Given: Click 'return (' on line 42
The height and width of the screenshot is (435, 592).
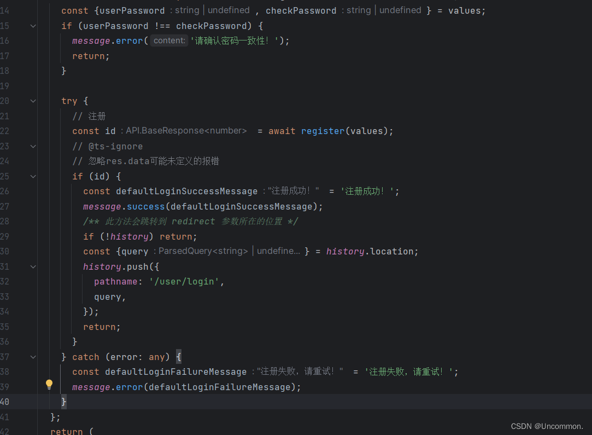Looking at the screenshot, I should click(x=72, y=431).
